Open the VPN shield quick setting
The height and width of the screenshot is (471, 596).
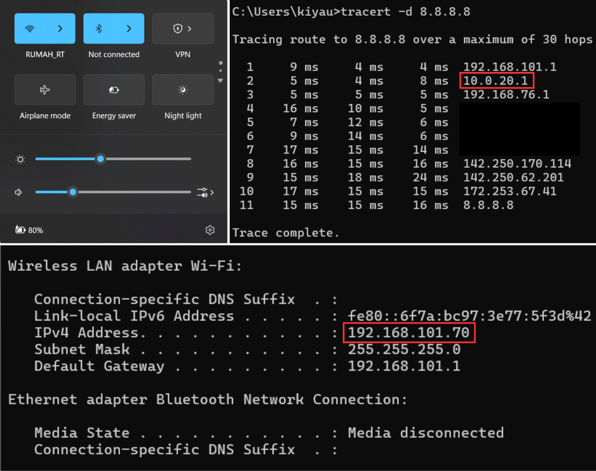[x=183, y=29]
